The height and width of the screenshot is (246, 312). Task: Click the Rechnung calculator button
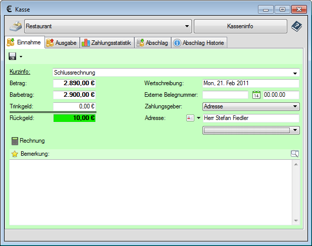tap(28, 141)
